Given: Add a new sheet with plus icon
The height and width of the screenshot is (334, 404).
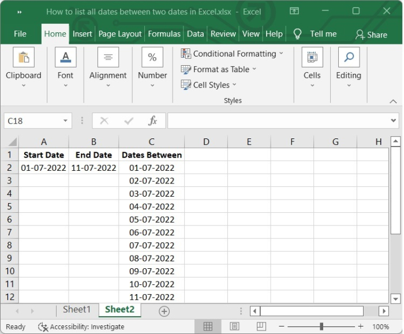Looking at the screenshot, I should (x=164, y=311).
